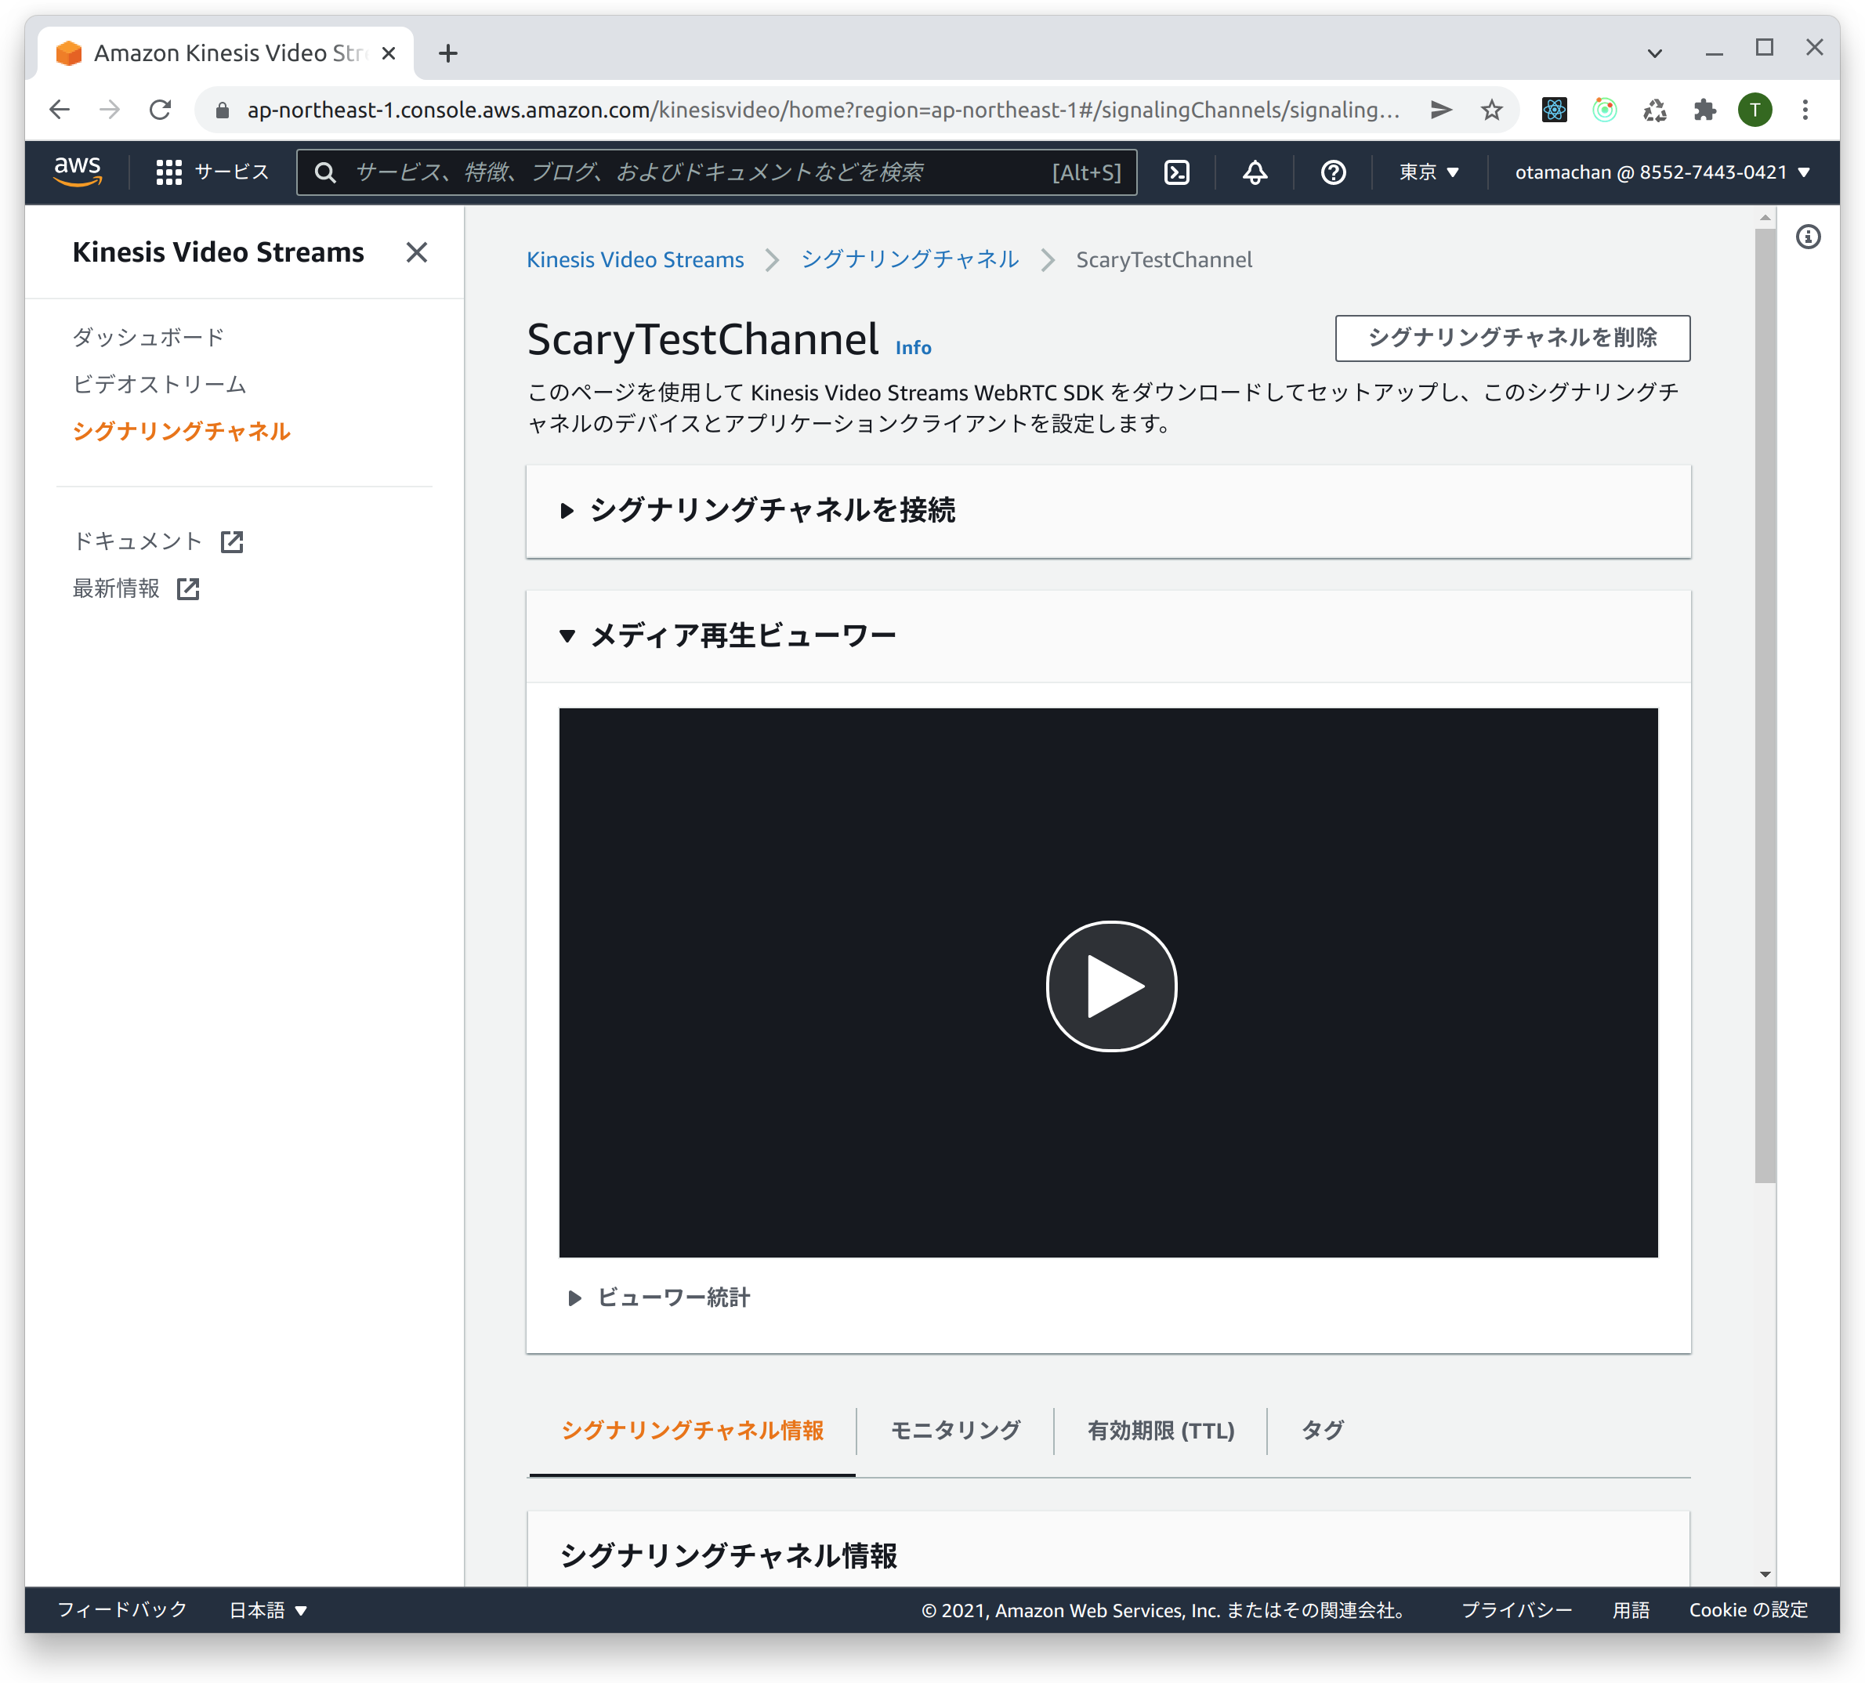Close the Kinesis Video Streams sidebar
This screenshot has width=1865, height=1683.
[416, 252]
